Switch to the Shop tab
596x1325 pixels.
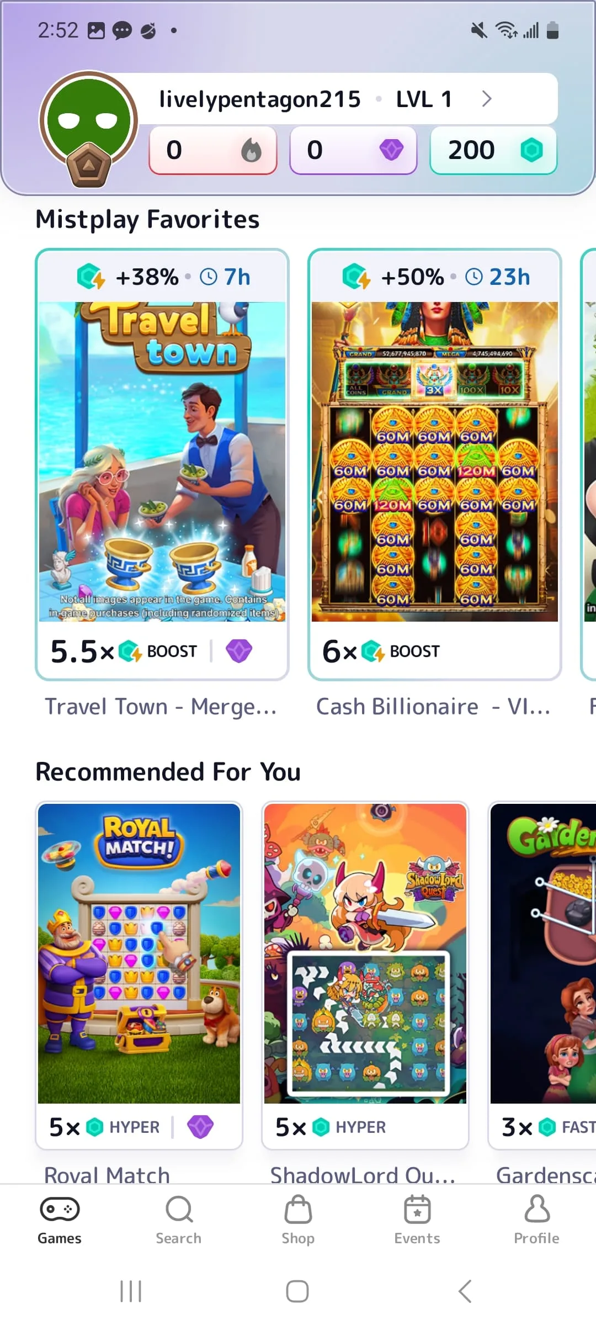coord(298,1220)
